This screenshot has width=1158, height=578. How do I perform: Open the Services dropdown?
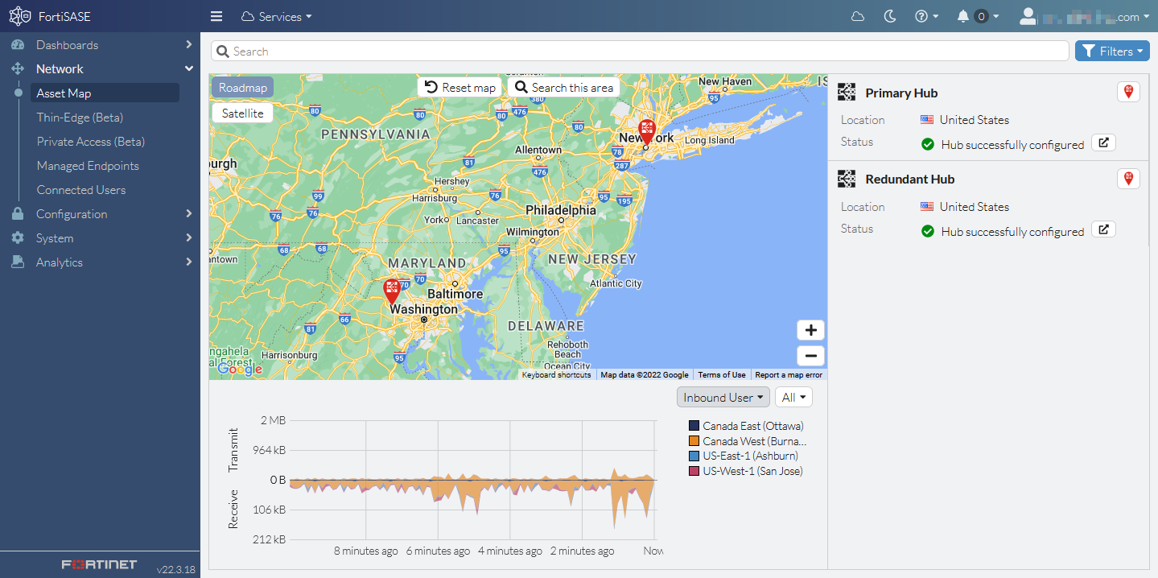point(276,16)
